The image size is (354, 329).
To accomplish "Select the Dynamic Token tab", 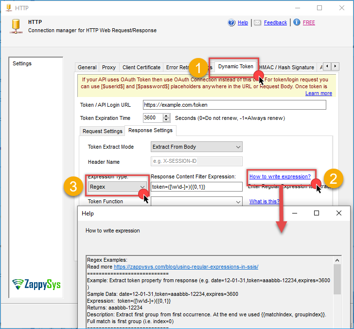I will 235,66.
